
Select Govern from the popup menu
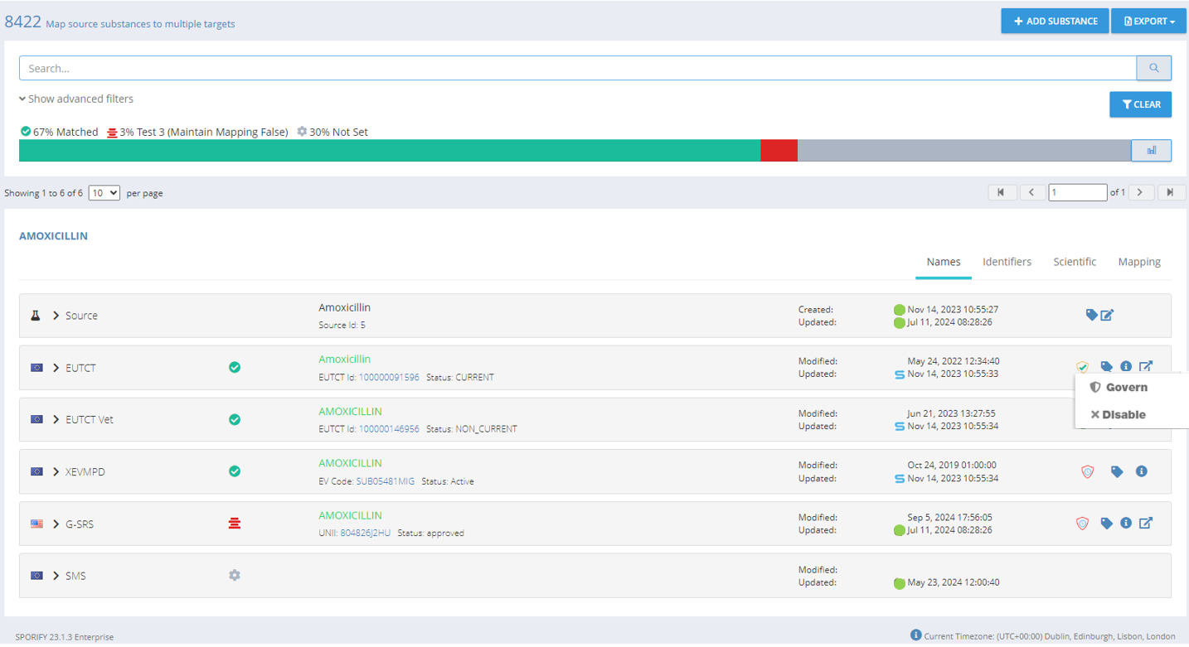tap(1119, 387)
